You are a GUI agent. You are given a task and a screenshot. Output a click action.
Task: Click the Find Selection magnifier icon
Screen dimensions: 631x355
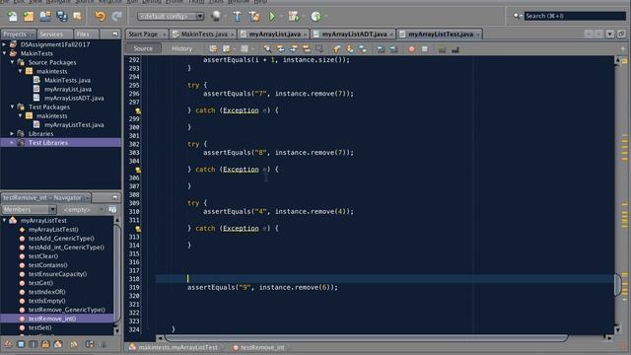(267, 49)
